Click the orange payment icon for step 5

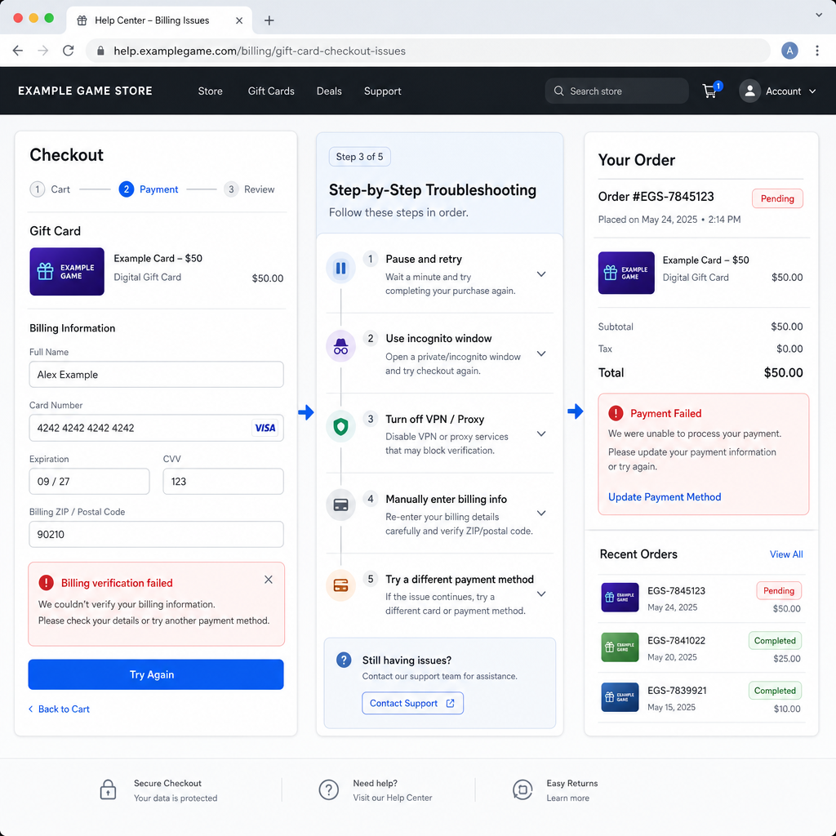[x=340, y=585]
